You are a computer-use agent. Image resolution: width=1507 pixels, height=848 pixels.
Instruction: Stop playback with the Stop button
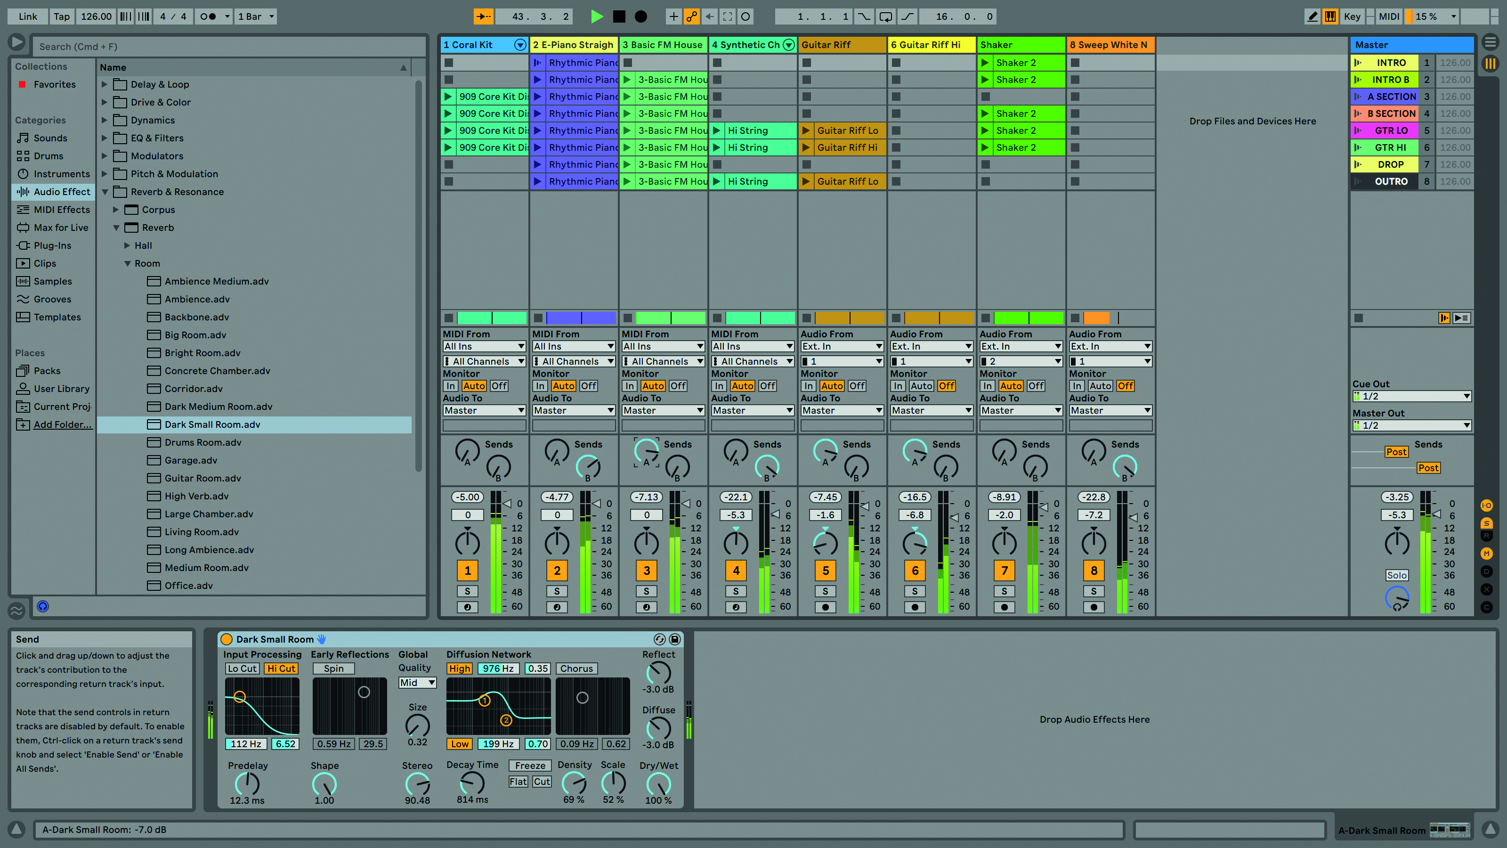619,16
